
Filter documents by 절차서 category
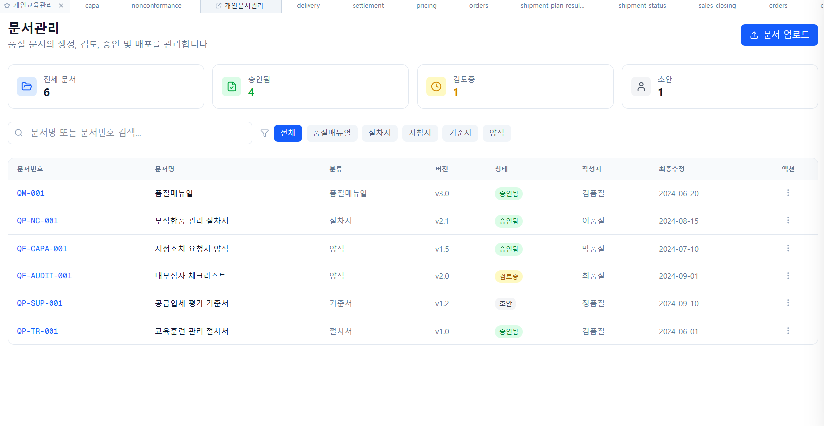379,133
